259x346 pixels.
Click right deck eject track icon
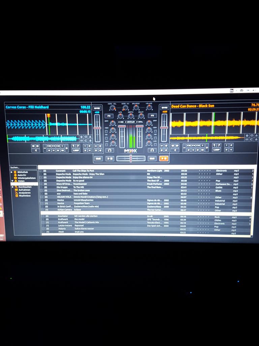[x=256, y=135]
